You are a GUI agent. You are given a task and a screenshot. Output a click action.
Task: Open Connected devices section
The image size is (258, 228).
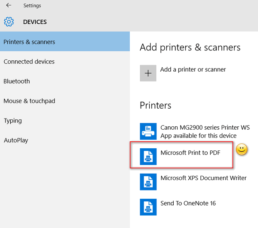[x=29, y=62]
